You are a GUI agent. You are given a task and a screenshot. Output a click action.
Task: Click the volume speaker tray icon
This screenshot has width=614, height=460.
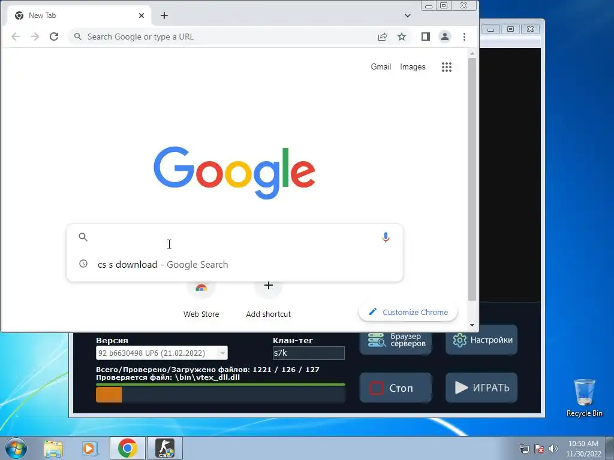pos(553,449)
